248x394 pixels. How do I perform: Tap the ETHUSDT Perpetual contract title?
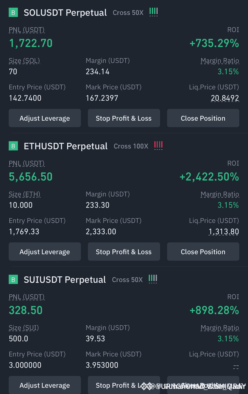point(66,146)
